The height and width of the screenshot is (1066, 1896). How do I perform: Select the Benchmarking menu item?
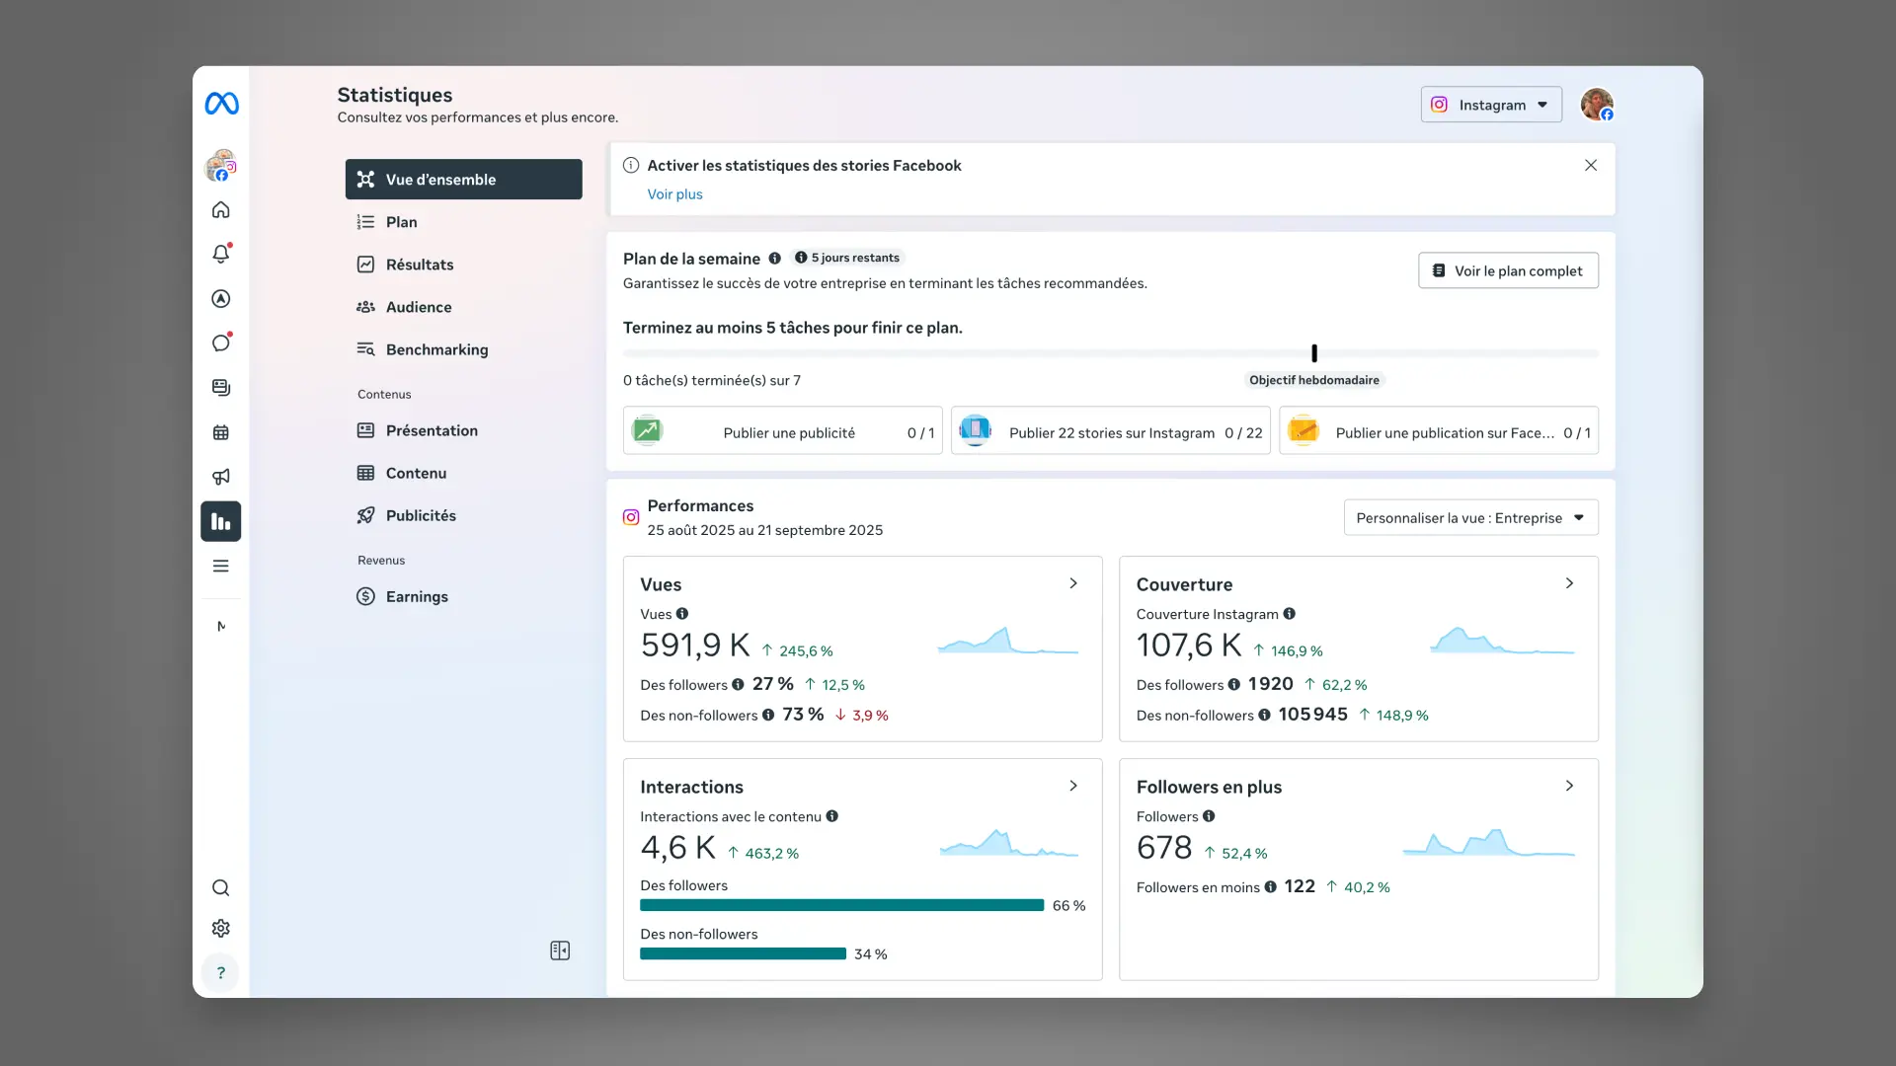click(x=436, y=349)
